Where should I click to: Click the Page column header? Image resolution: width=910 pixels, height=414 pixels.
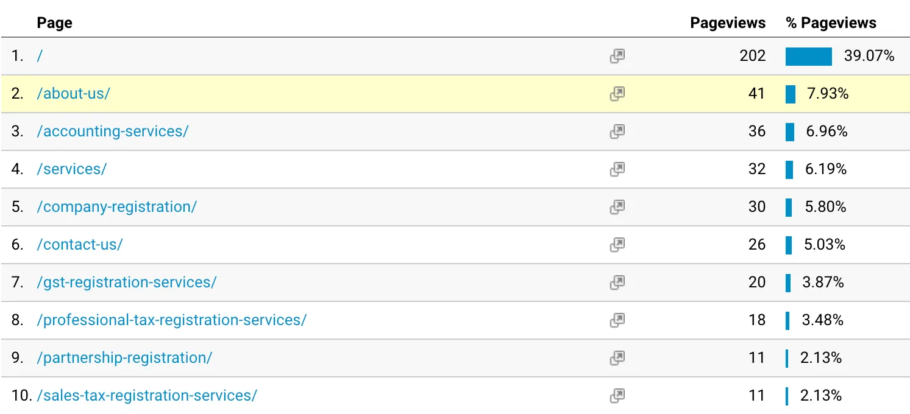(54, 23)
